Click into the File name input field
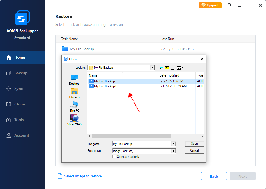Viewport: 266px width, 189px height. 142,144
